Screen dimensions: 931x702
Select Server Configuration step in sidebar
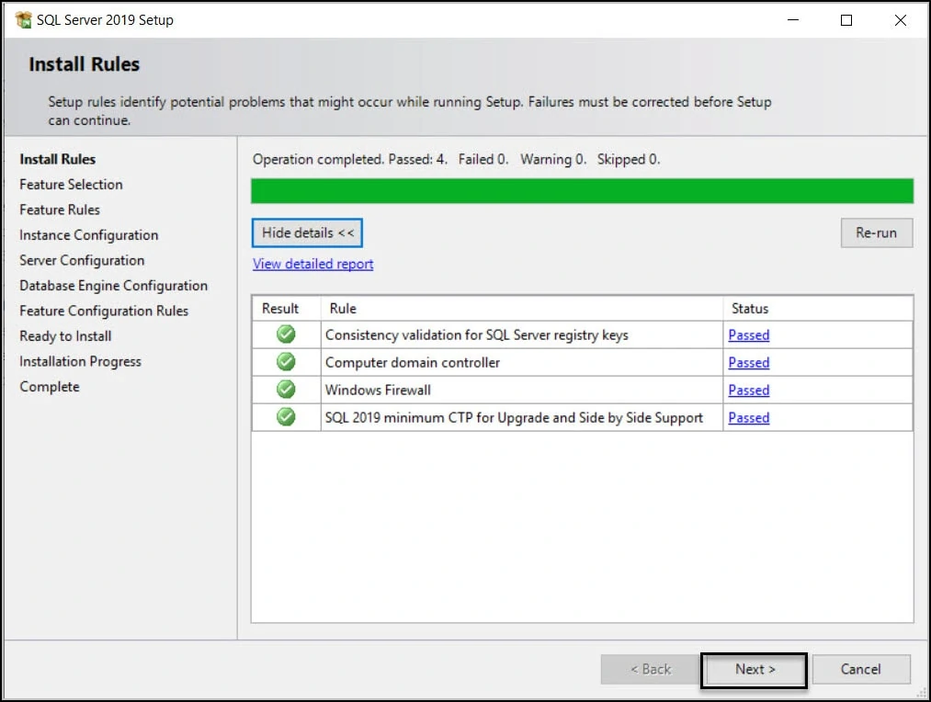[x=82, y=261]
